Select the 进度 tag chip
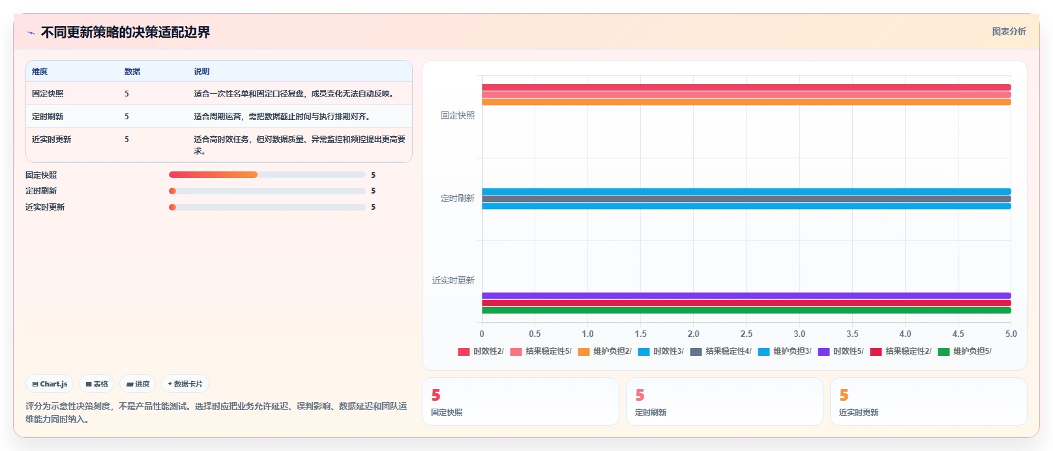The image size is (1053, 451). [x=138, y=384]
